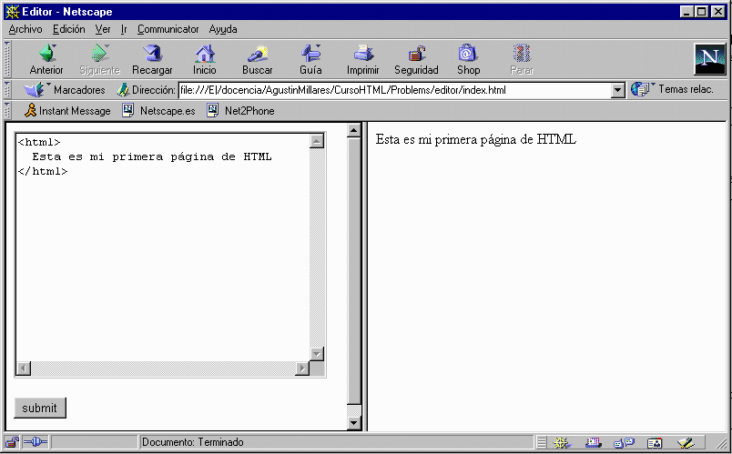The height and width of the screenshot is (454, 732).
Task: Open the Archivo menu
Action: tap(25, 29)
